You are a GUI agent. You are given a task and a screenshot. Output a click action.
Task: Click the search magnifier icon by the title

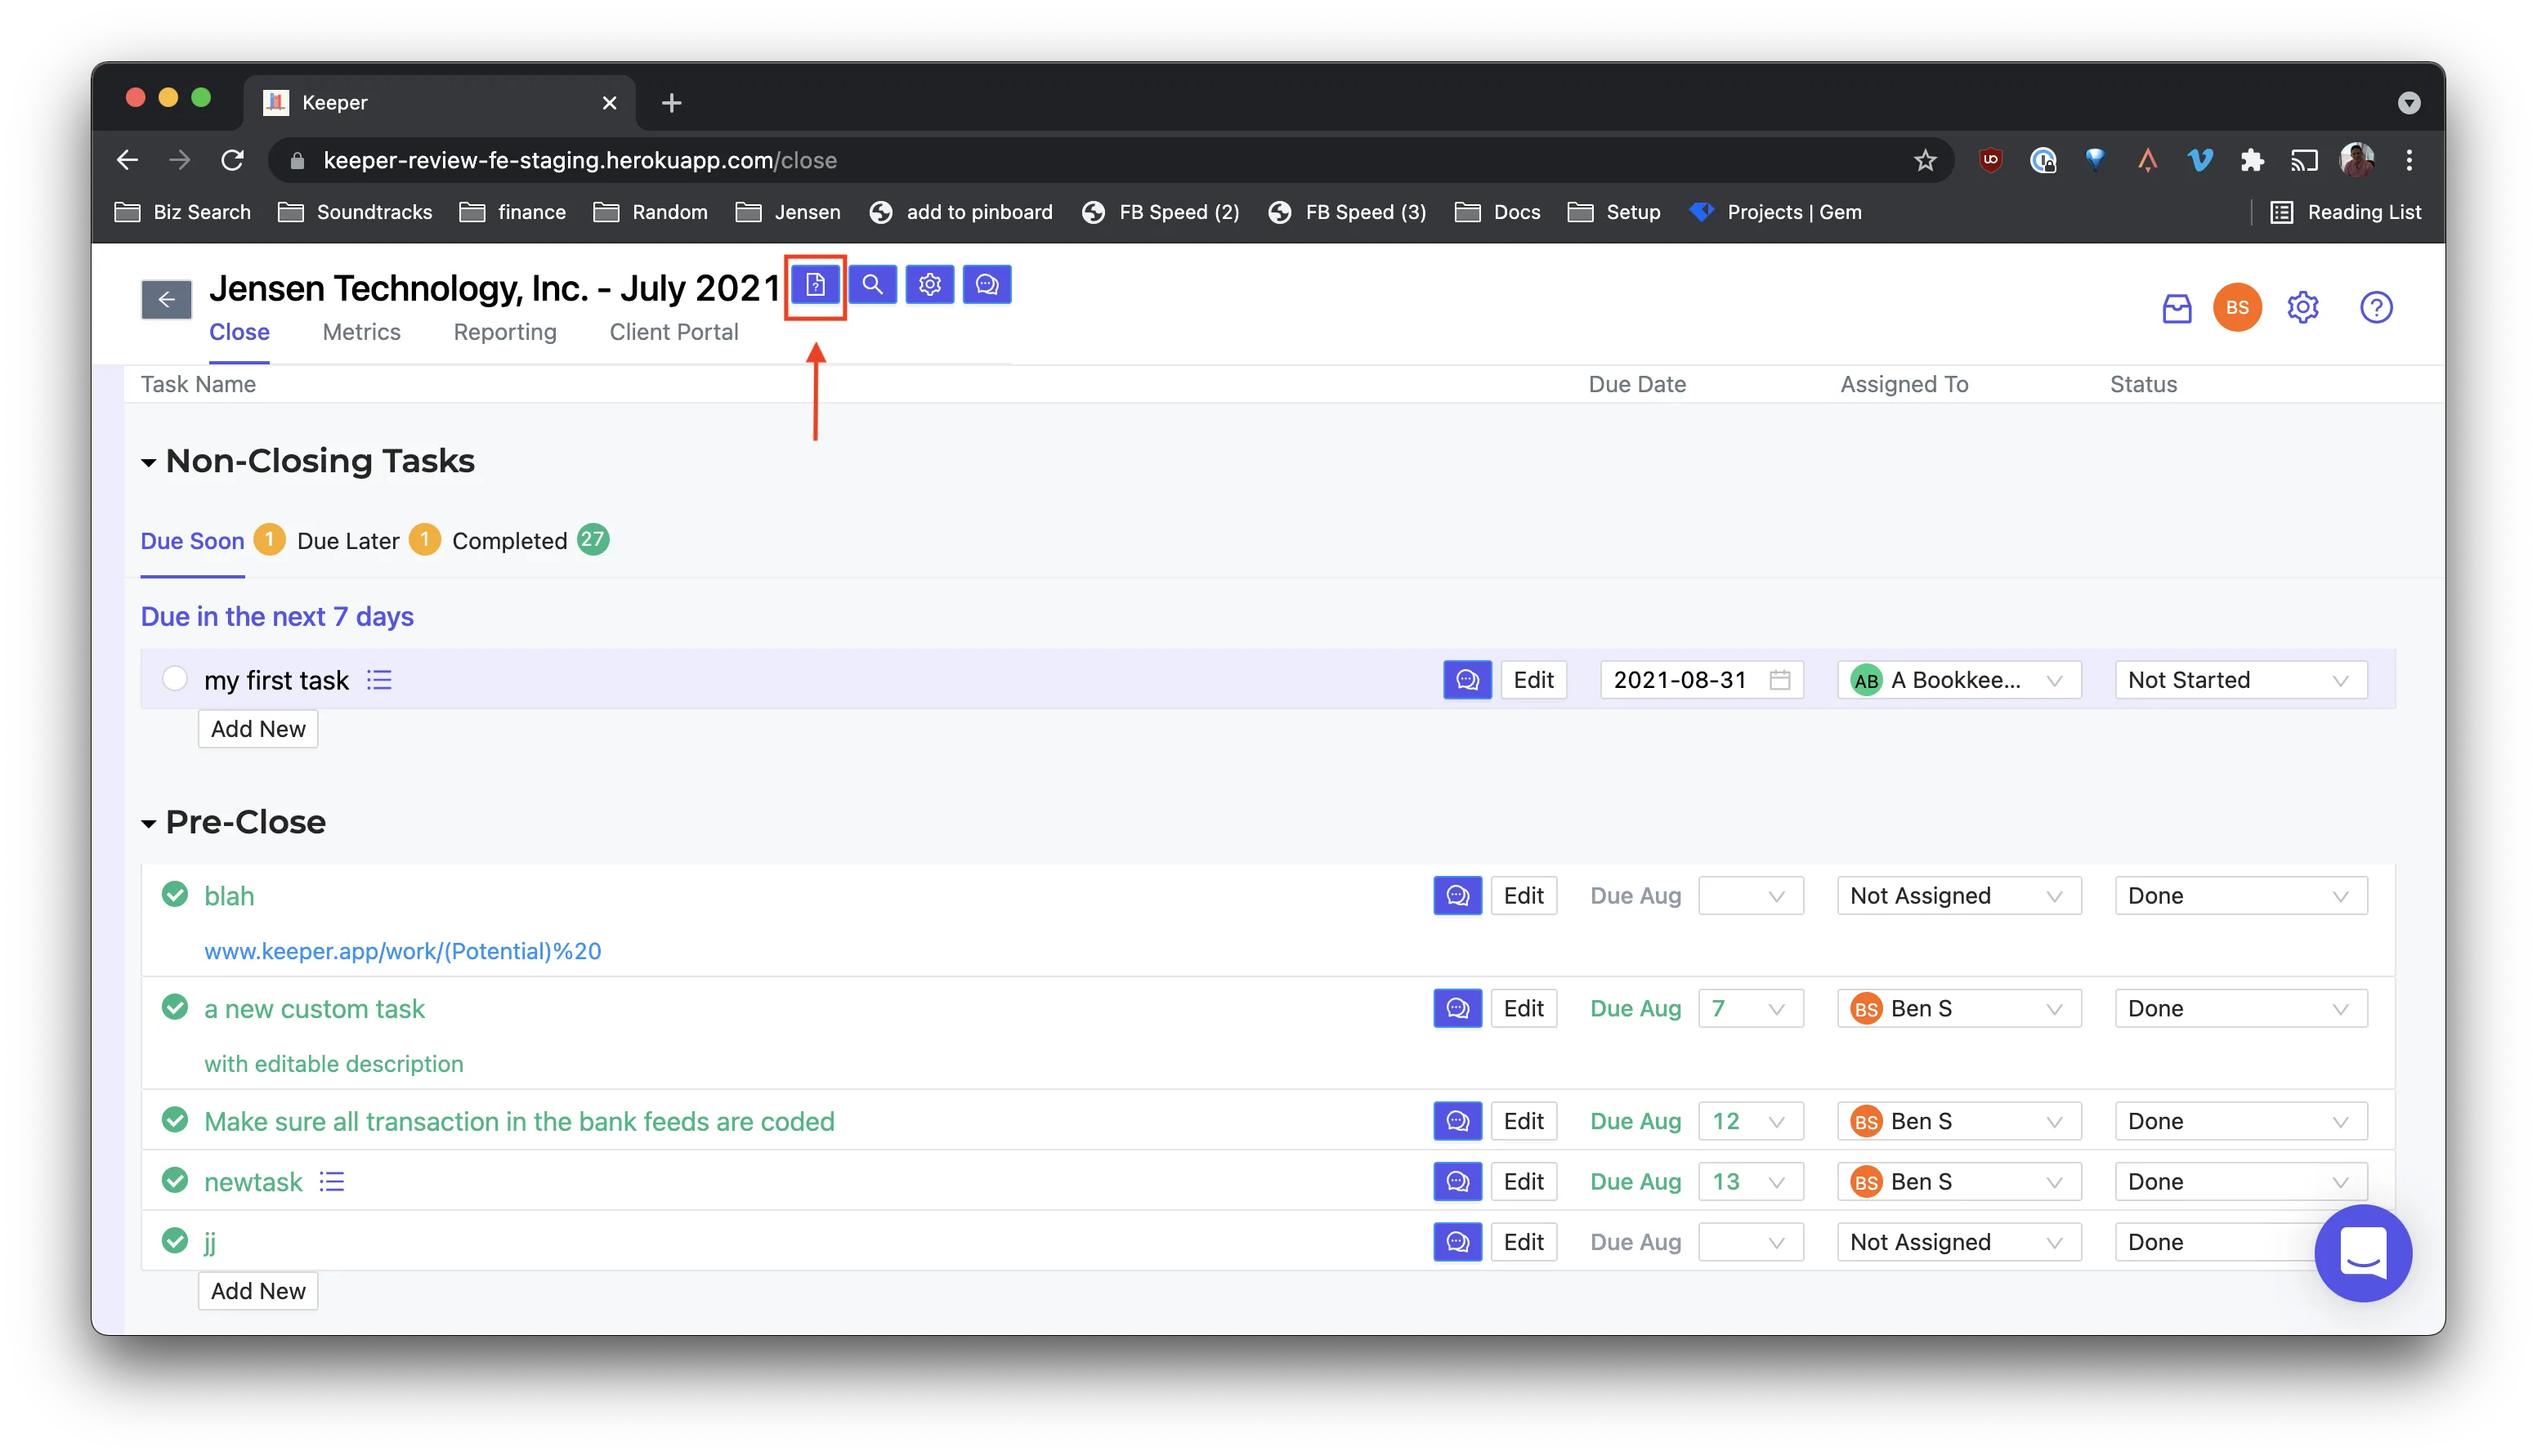click(x=872, y=285)
